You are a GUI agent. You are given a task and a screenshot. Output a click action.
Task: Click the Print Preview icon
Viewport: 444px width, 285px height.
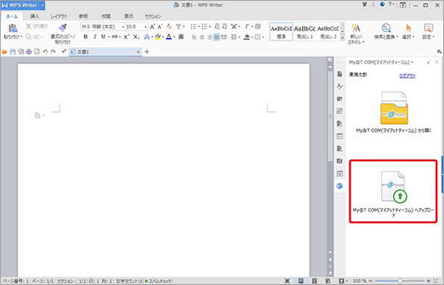(37, 51)
